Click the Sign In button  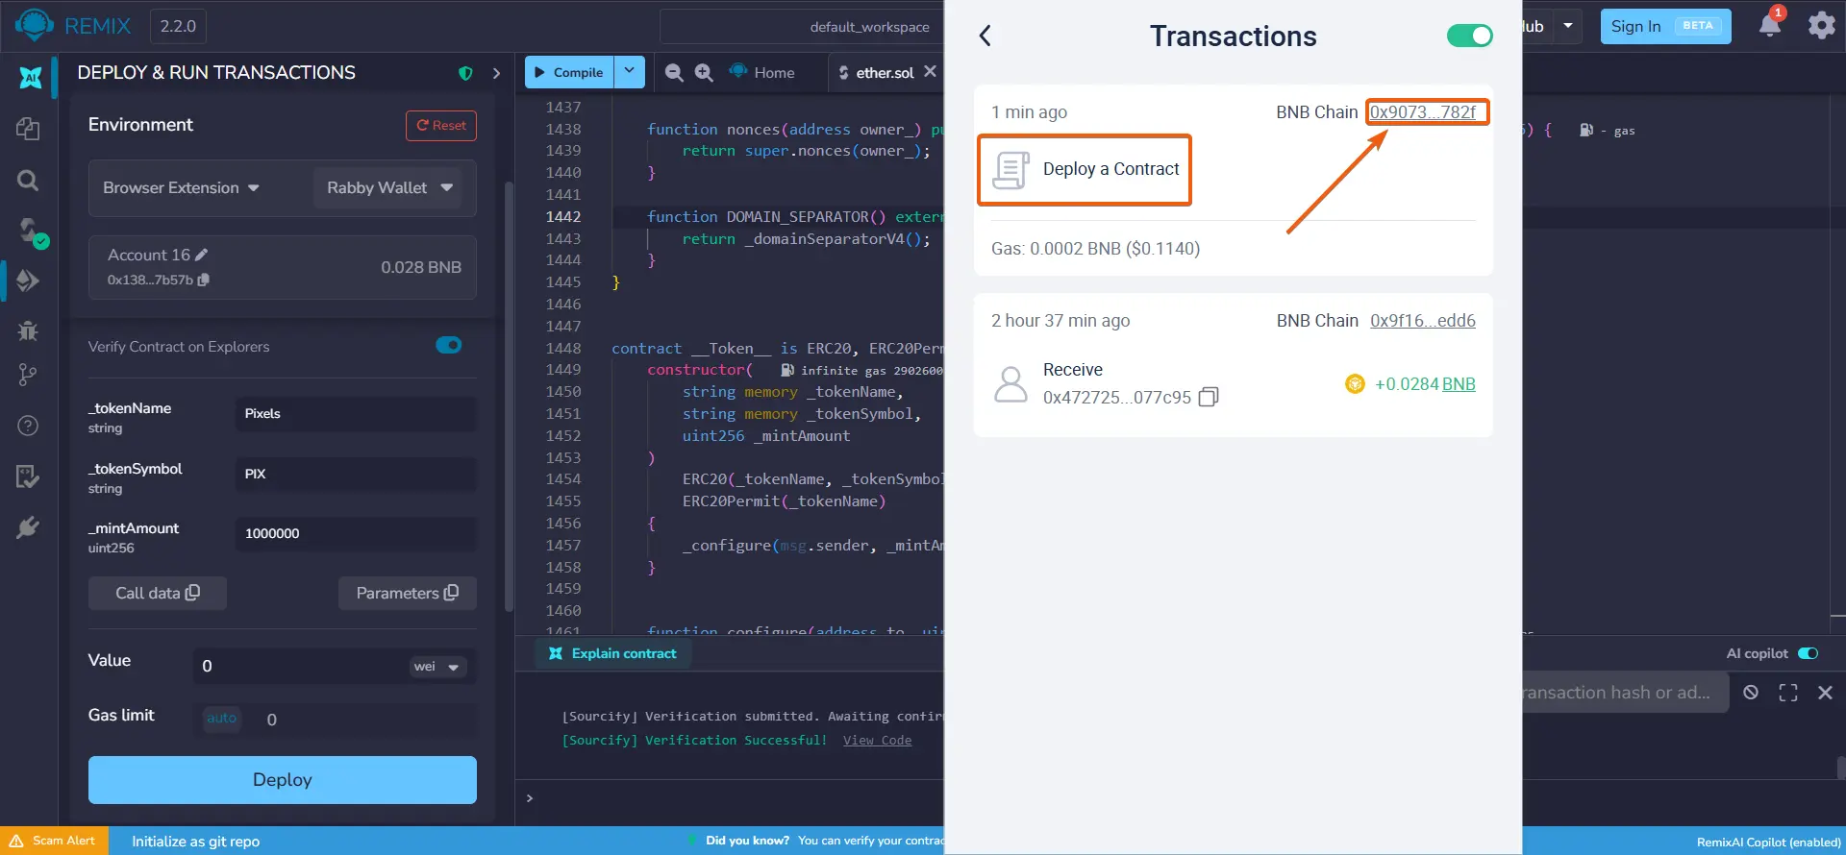pos(1665,26)
